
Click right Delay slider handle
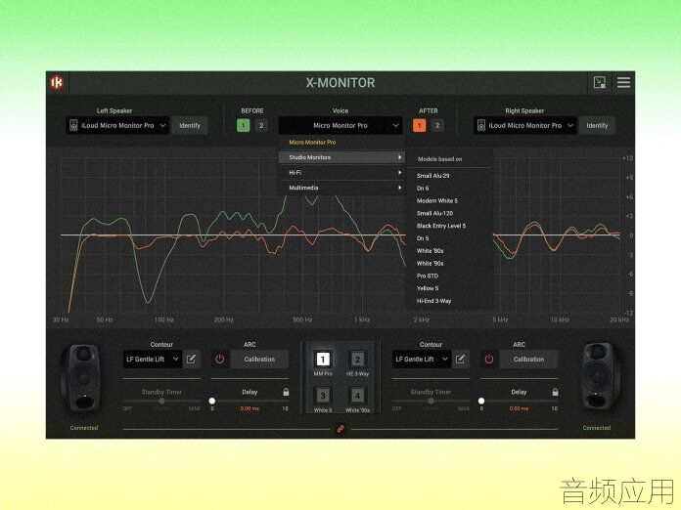(x=481, y=401)
